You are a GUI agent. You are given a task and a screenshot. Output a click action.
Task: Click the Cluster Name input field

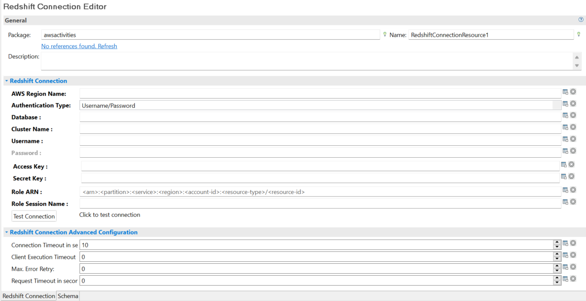320,129
